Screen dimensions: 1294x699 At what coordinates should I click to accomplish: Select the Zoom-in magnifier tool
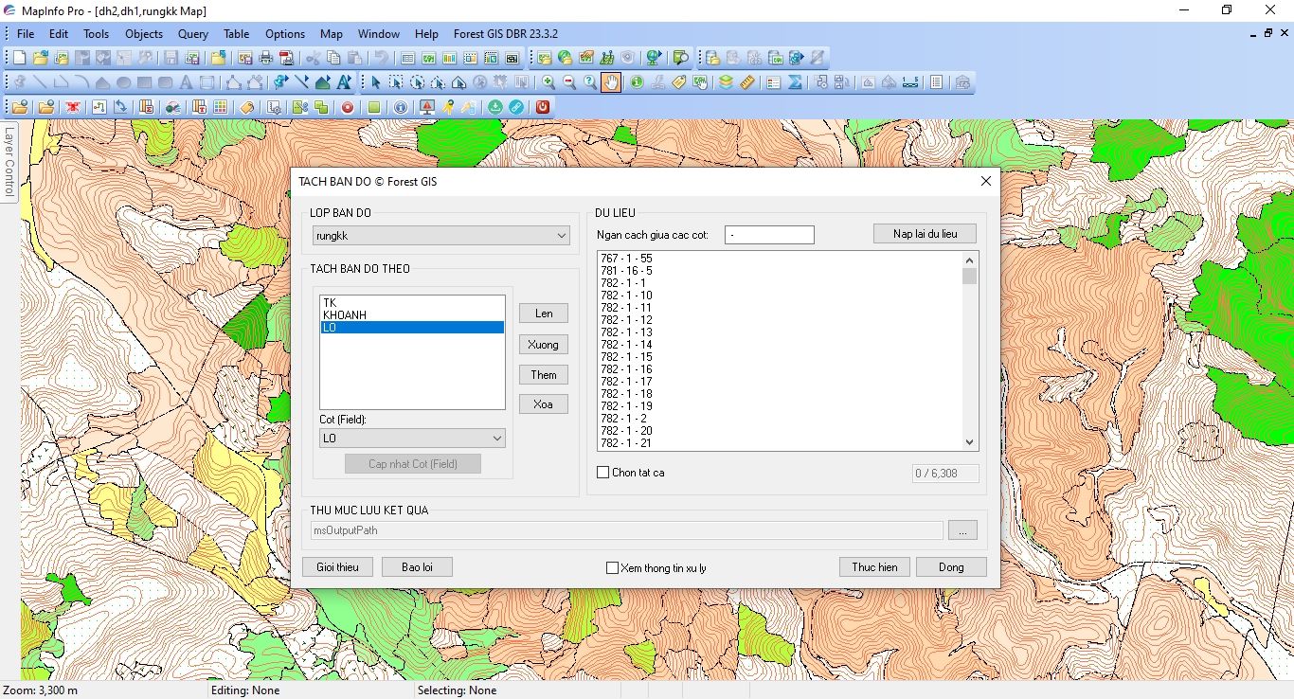pos(548,82)
